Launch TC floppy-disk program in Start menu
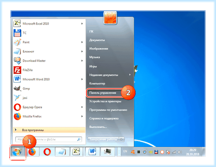Screen dimensions: 216x167 [x=49, y=33]
